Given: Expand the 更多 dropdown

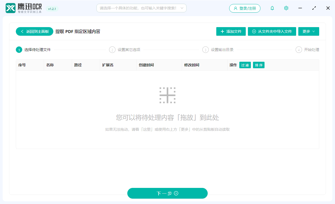Looking at the screenshot, I should [309, 31].
